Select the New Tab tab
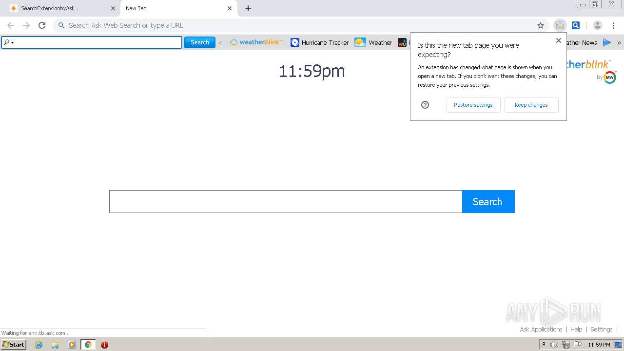Screen dimensions: 624x351 click(x=178, y=8)
